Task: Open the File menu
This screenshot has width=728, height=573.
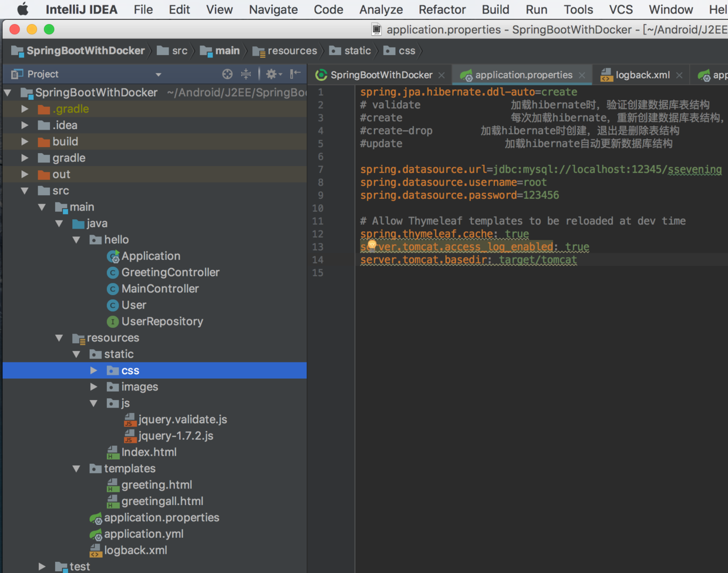Action: point(143,9)
